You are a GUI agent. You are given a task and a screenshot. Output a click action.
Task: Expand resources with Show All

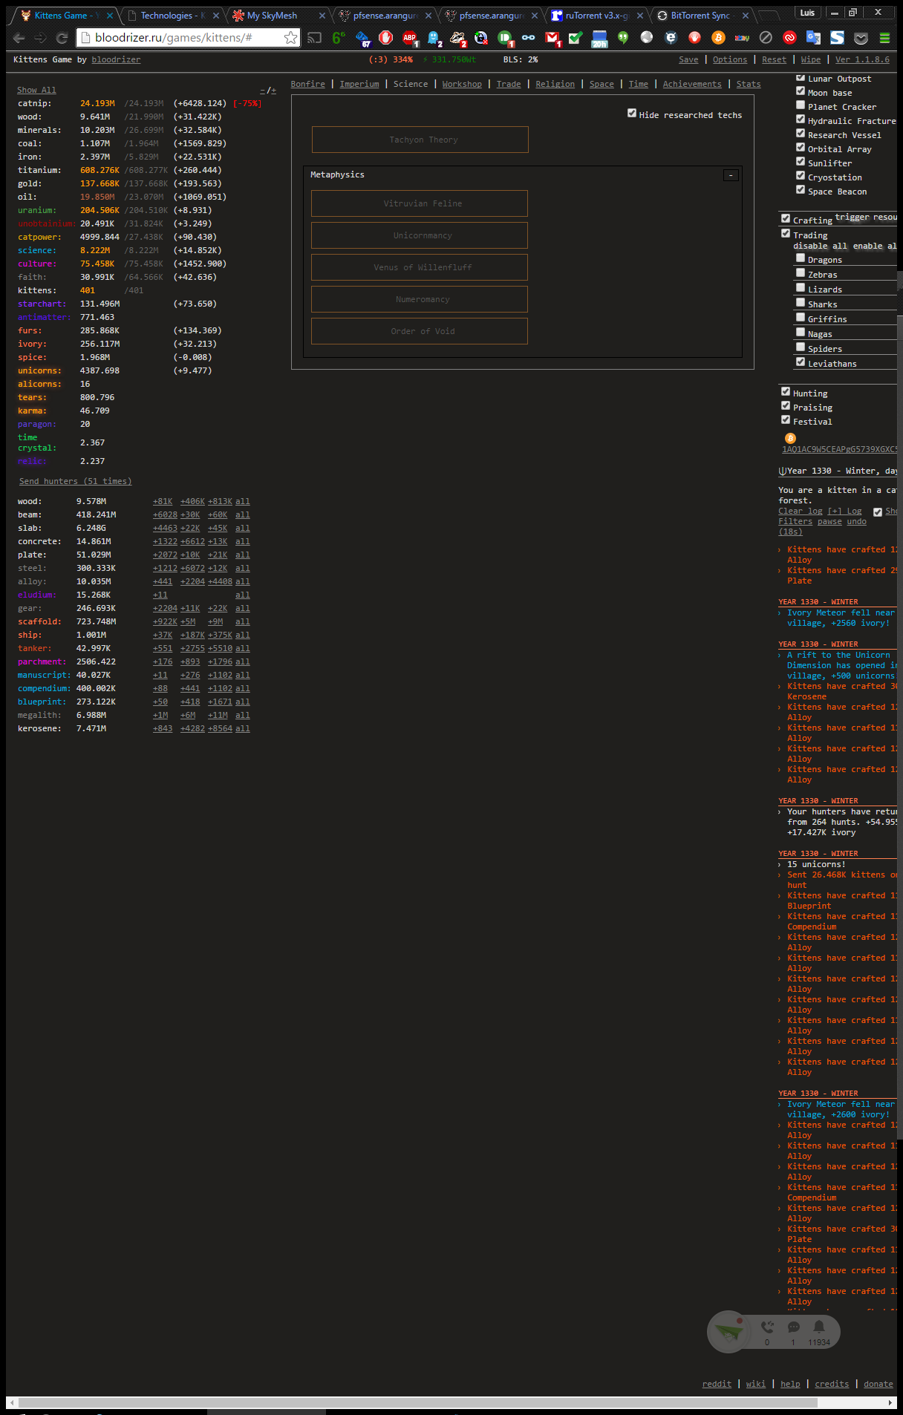click(36, 90)
